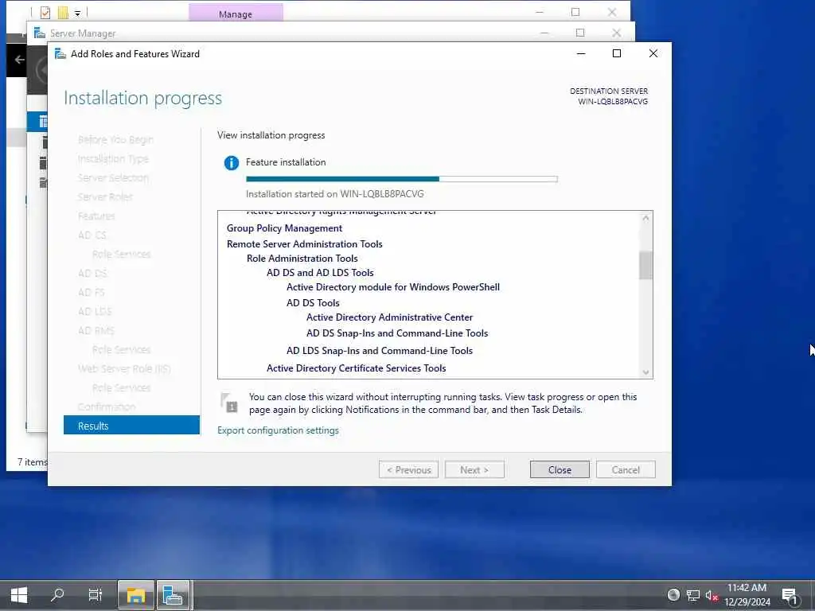Click the properties checkmark icon in Explorer toolbar
Screen dimensions: 815x611
point(45,13)
